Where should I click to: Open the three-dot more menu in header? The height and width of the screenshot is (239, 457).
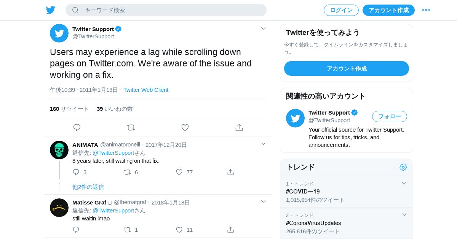[426, 10]
